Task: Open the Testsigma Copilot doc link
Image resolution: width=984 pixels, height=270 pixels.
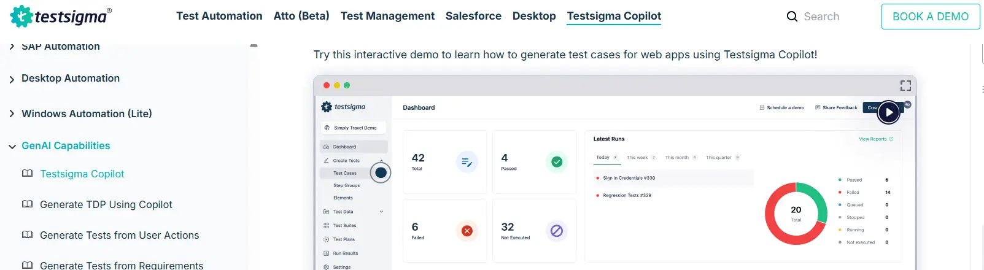Action: click(x=82, y=174)
